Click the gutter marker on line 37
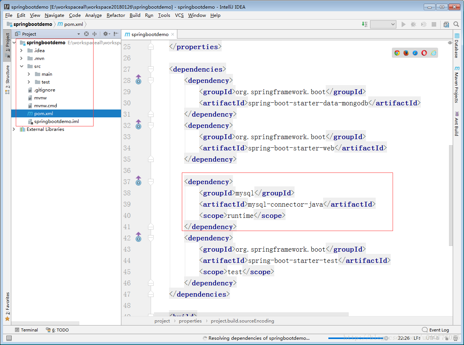The image size is (464, 345). click(x=138, y=180)
